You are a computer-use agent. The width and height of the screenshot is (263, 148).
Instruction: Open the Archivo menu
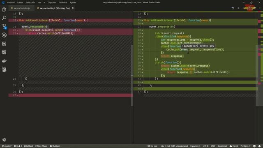coord(11,2)
